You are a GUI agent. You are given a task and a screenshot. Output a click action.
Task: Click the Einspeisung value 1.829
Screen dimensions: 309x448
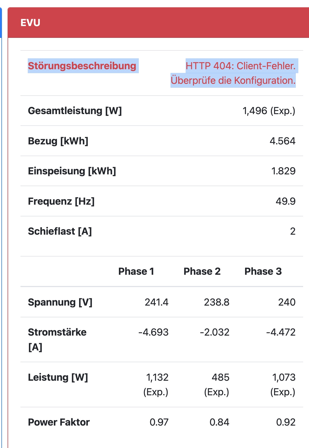283,171
